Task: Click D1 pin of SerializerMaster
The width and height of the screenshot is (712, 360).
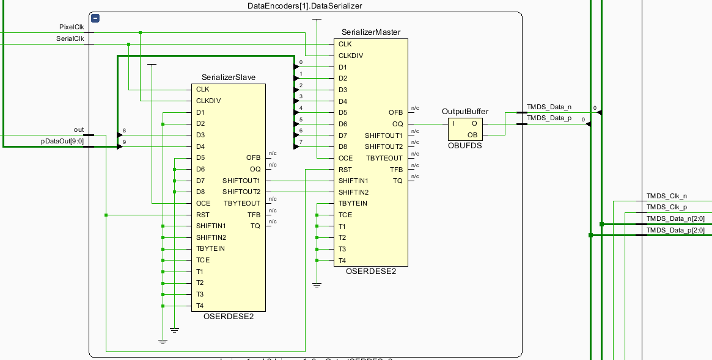Action: [x=343, y=67]
